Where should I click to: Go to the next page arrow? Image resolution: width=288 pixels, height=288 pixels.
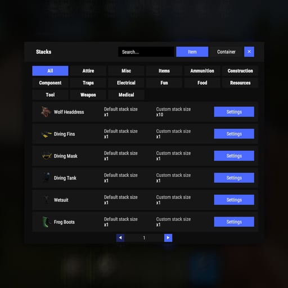(168, 238)
